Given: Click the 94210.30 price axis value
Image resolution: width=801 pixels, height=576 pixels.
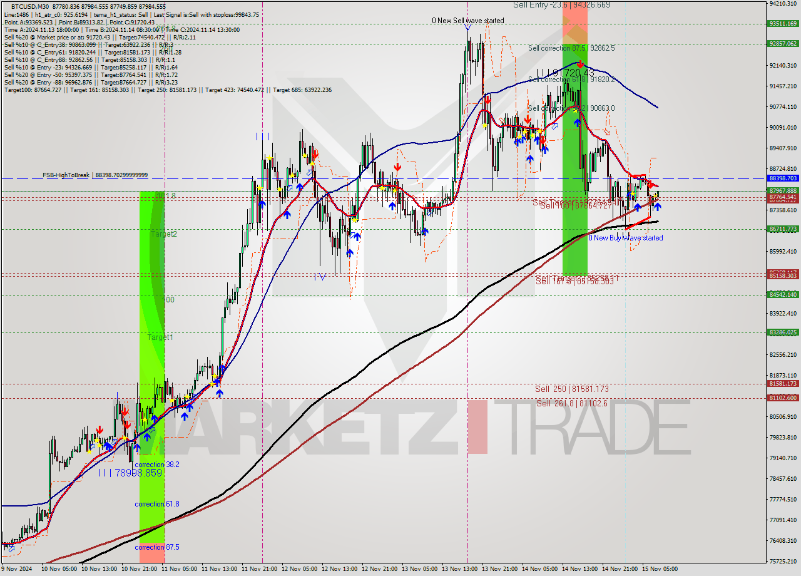Looking at the screenshot, I should [783, 3].
